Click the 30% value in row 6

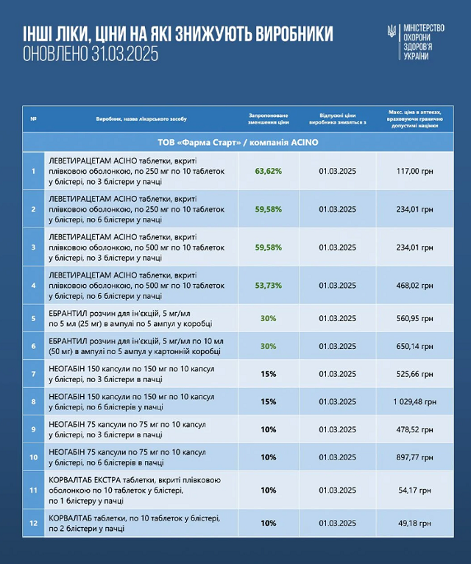click(x=269, y=346)
